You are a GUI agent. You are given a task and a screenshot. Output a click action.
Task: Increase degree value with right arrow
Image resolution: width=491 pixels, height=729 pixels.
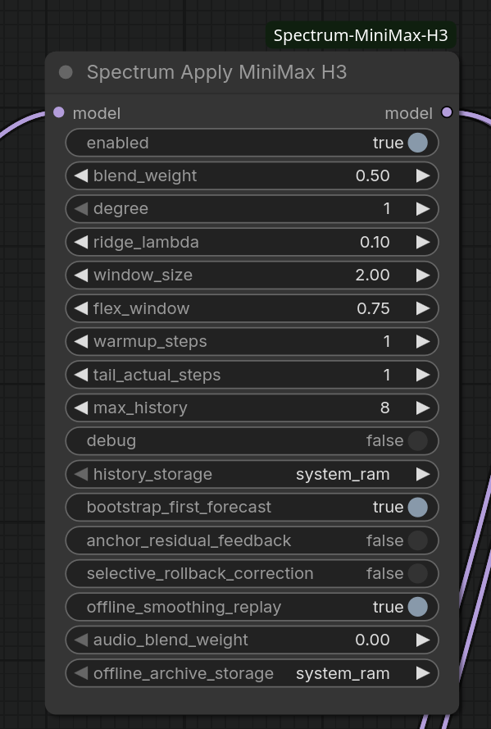(423, 209)
